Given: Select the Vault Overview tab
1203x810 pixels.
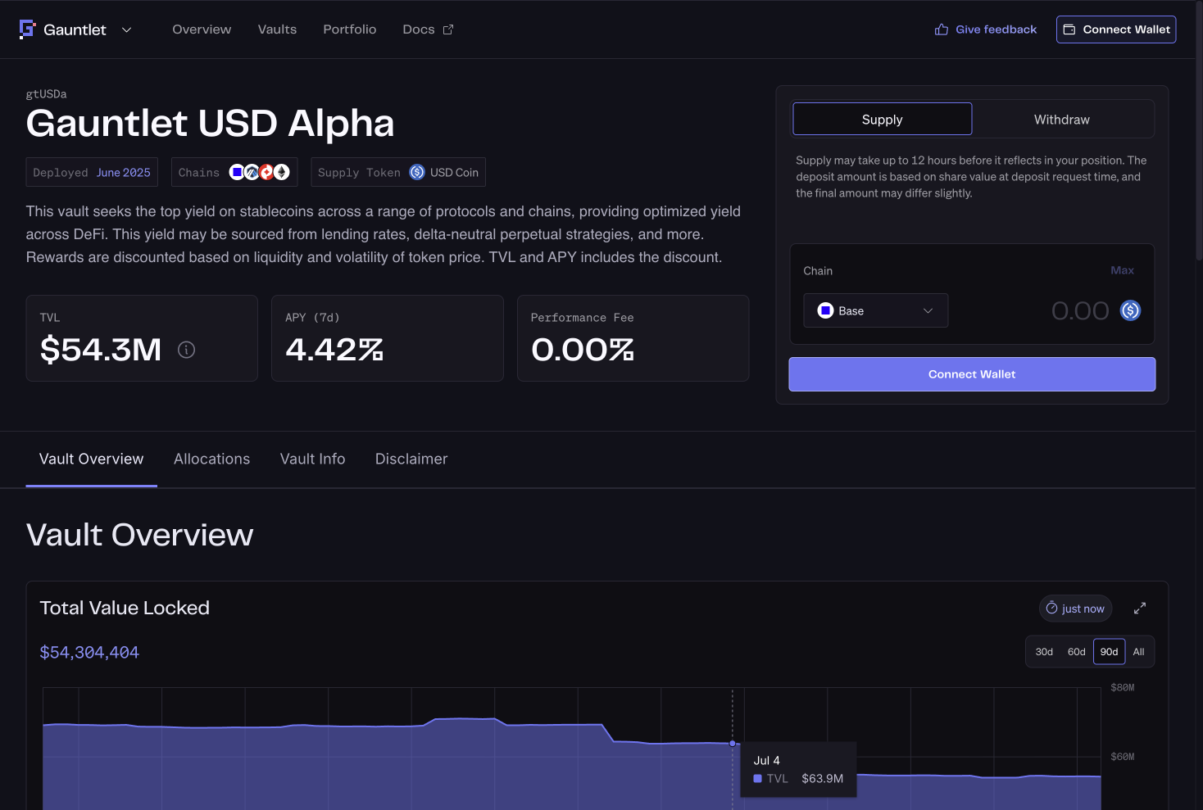Looking at the screenshot, I should coord(92,459).
